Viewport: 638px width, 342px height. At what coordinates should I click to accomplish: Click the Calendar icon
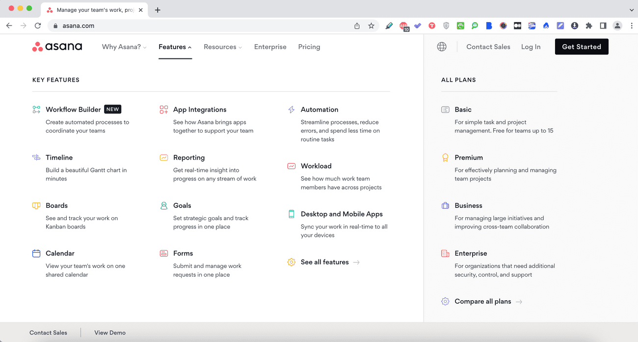36,254
